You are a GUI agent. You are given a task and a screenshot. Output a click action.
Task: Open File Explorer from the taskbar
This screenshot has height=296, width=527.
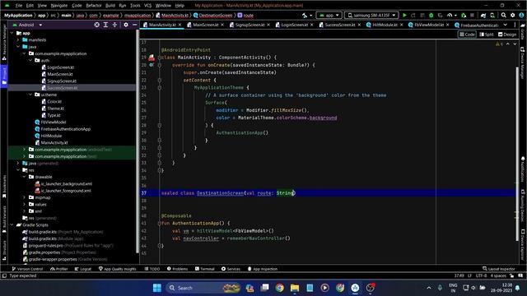click(x=295, y=288)
